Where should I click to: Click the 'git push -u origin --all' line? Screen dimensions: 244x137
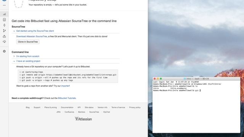(x=64, y=78)
